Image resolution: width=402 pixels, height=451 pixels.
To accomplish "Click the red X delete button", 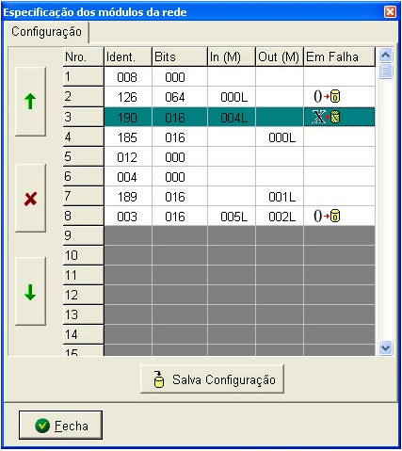I will (30, 199).
